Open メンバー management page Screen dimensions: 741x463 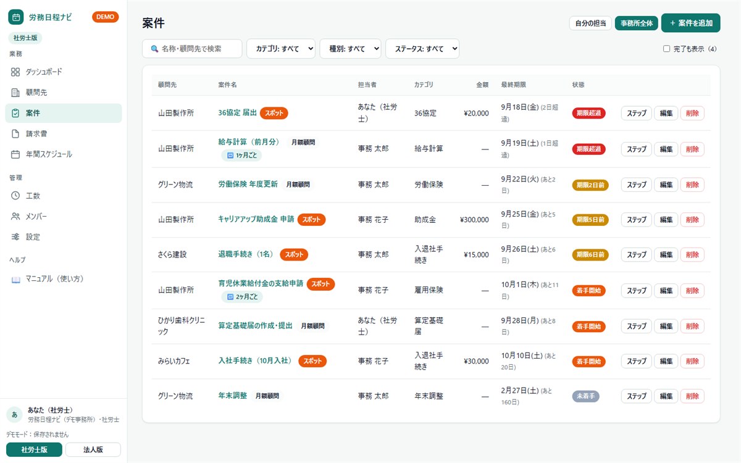pos(64,217)
